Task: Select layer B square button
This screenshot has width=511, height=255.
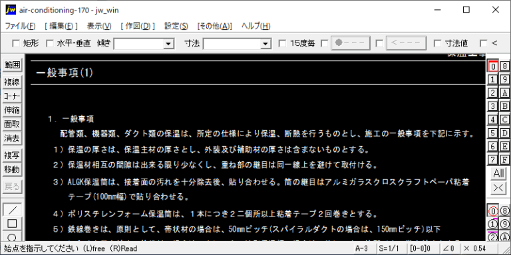Action: click(x=505, y=106)
